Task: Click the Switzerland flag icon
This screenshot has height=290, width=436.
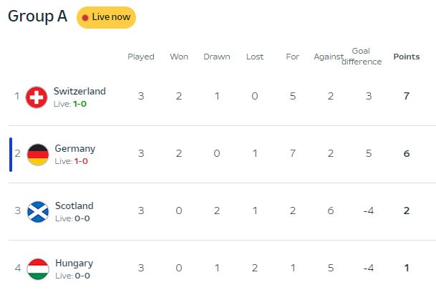Action: [37, 97]
